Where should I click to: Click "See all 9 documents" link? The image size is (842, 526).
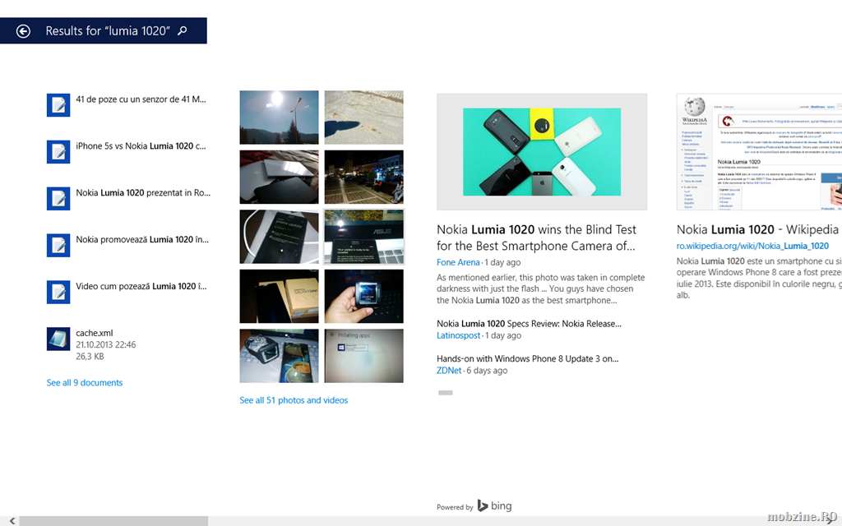point(85,383)
